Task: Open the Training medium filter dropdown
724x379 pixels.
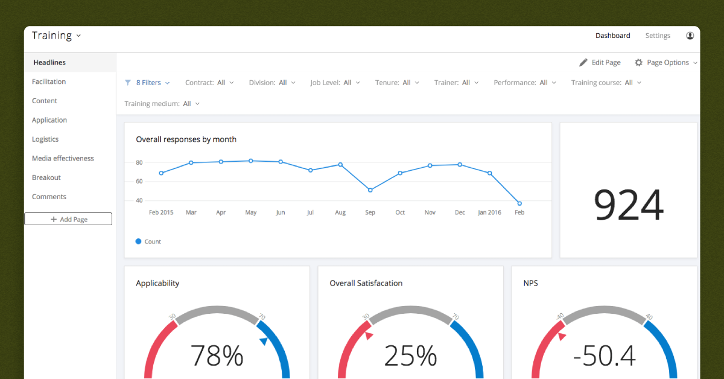Action: click(x=162, y=104)
